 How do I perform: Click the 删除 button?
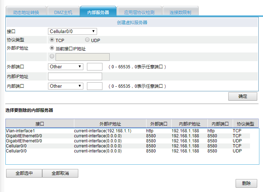(x=246, y=183)
